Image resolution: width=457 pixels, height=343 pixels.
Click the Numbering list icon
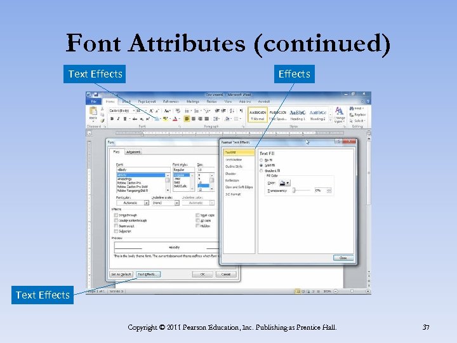197,111
